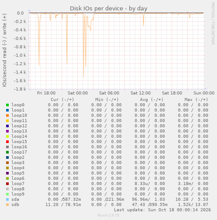This screenshot has width=217, height=220.
Task: Click the loop16 gray color swatch
Action: 7,147
